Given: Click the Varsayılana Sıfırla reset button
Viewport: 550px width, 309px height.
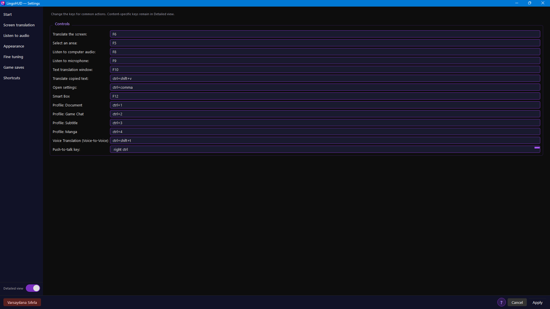Looking at the screenshot, I should 22,302.
